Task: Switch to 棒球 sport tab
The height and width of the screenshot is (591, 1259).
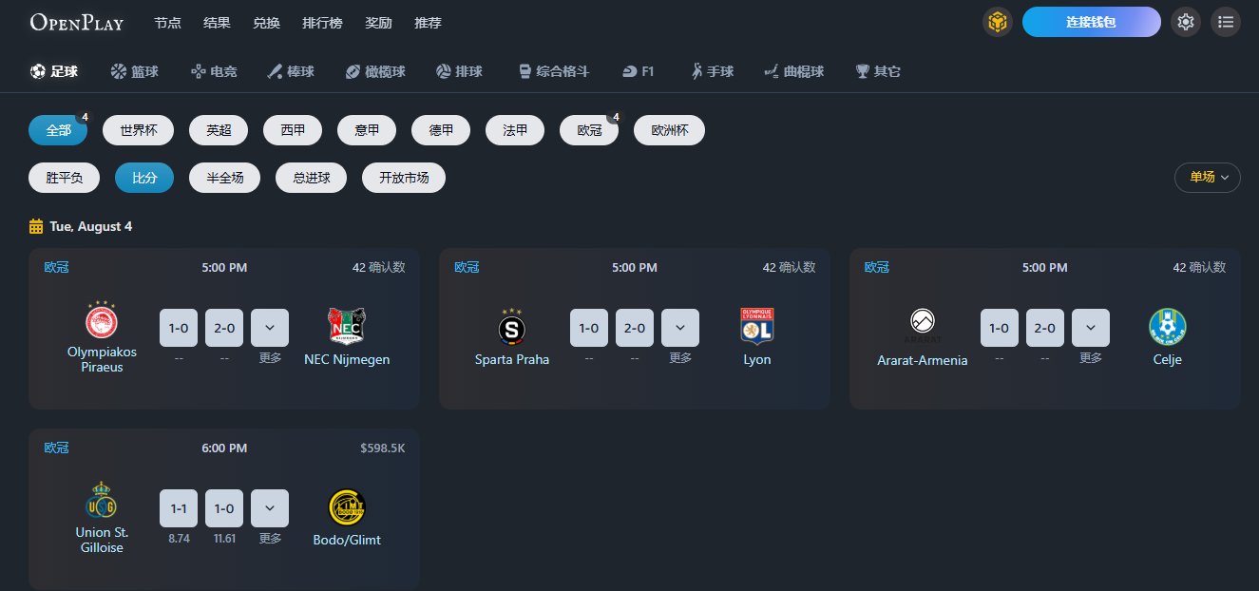Action: click(291, 71)
